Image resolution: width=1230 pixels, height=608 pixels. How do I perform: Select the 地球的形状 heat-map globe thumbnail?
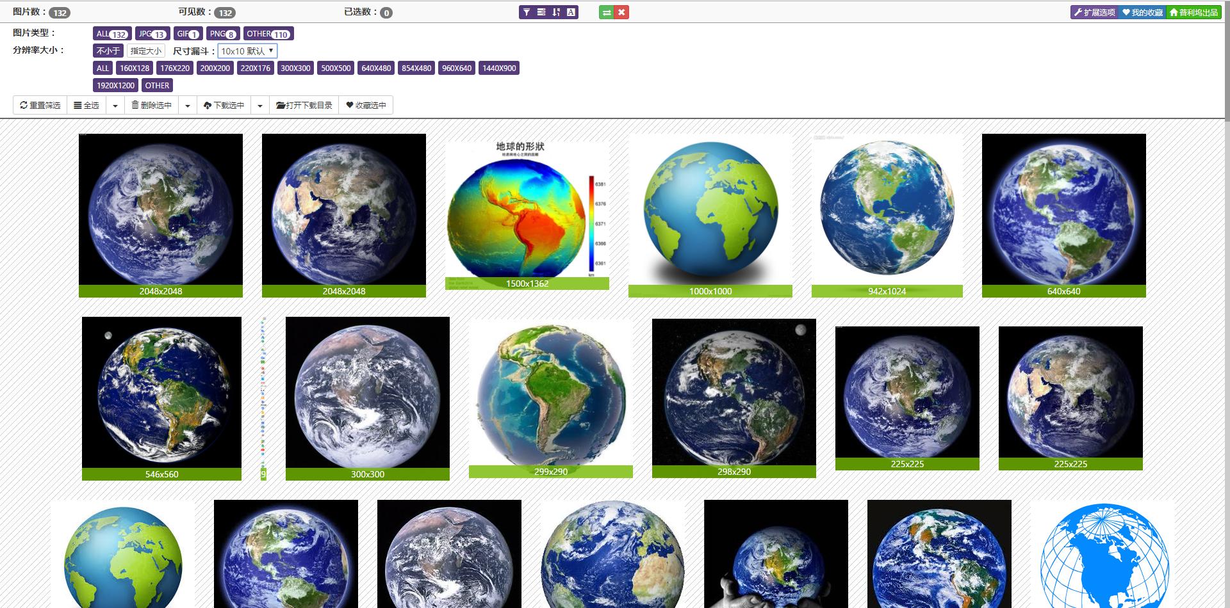click(x=527, y=216)
